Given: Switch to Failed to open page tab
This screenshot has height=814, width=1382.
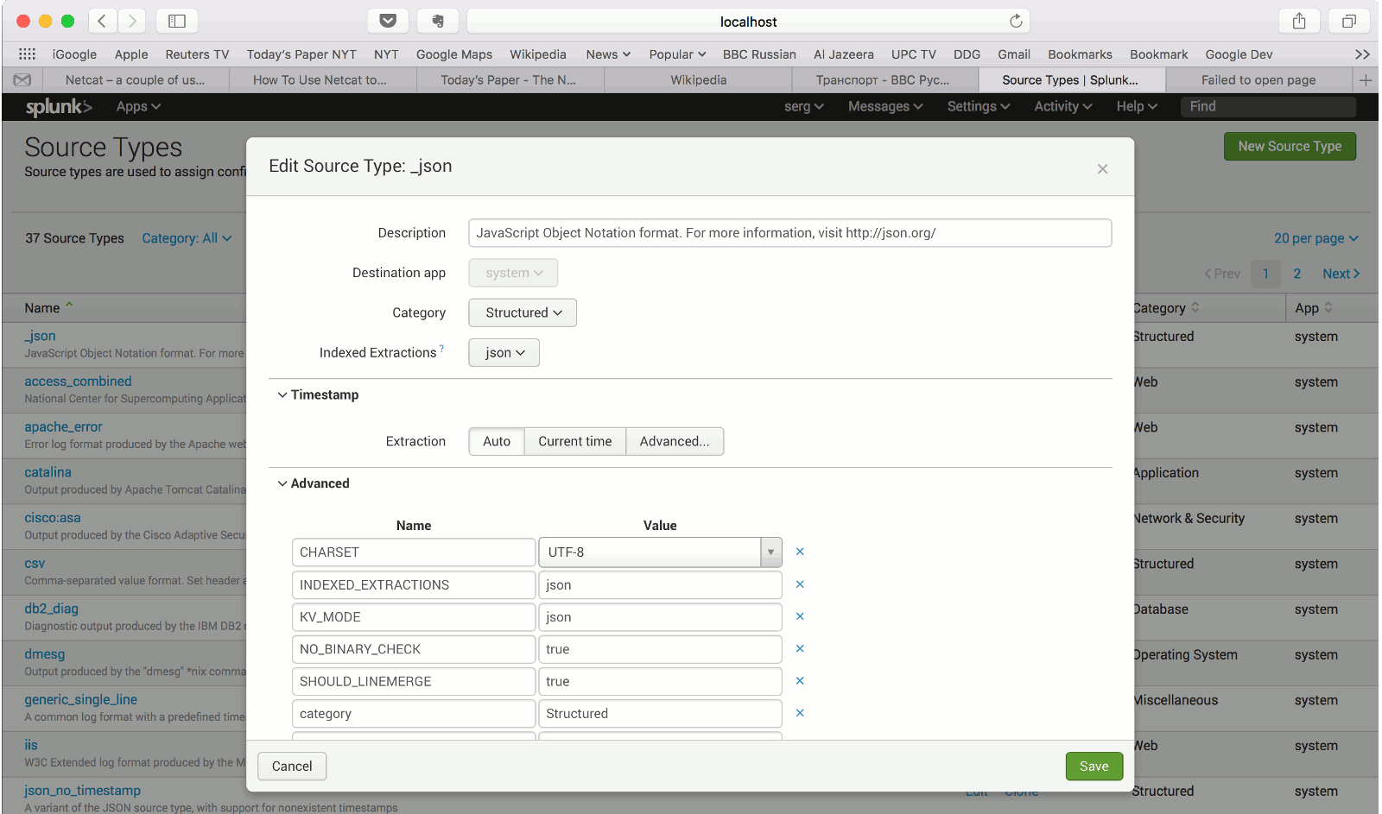Looking at the screenshot, I should point(1258,80).
